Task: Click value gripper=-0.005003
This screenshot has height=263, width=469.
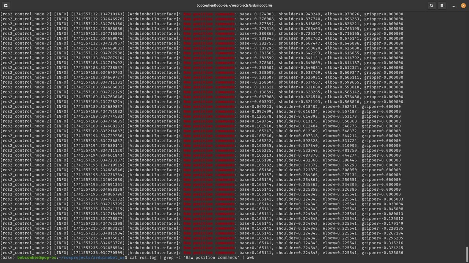Action: tap(383, 199)
